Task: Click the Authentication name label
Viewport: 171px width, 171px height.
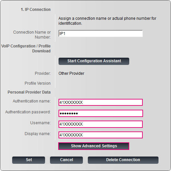Action: pos(32,101)
